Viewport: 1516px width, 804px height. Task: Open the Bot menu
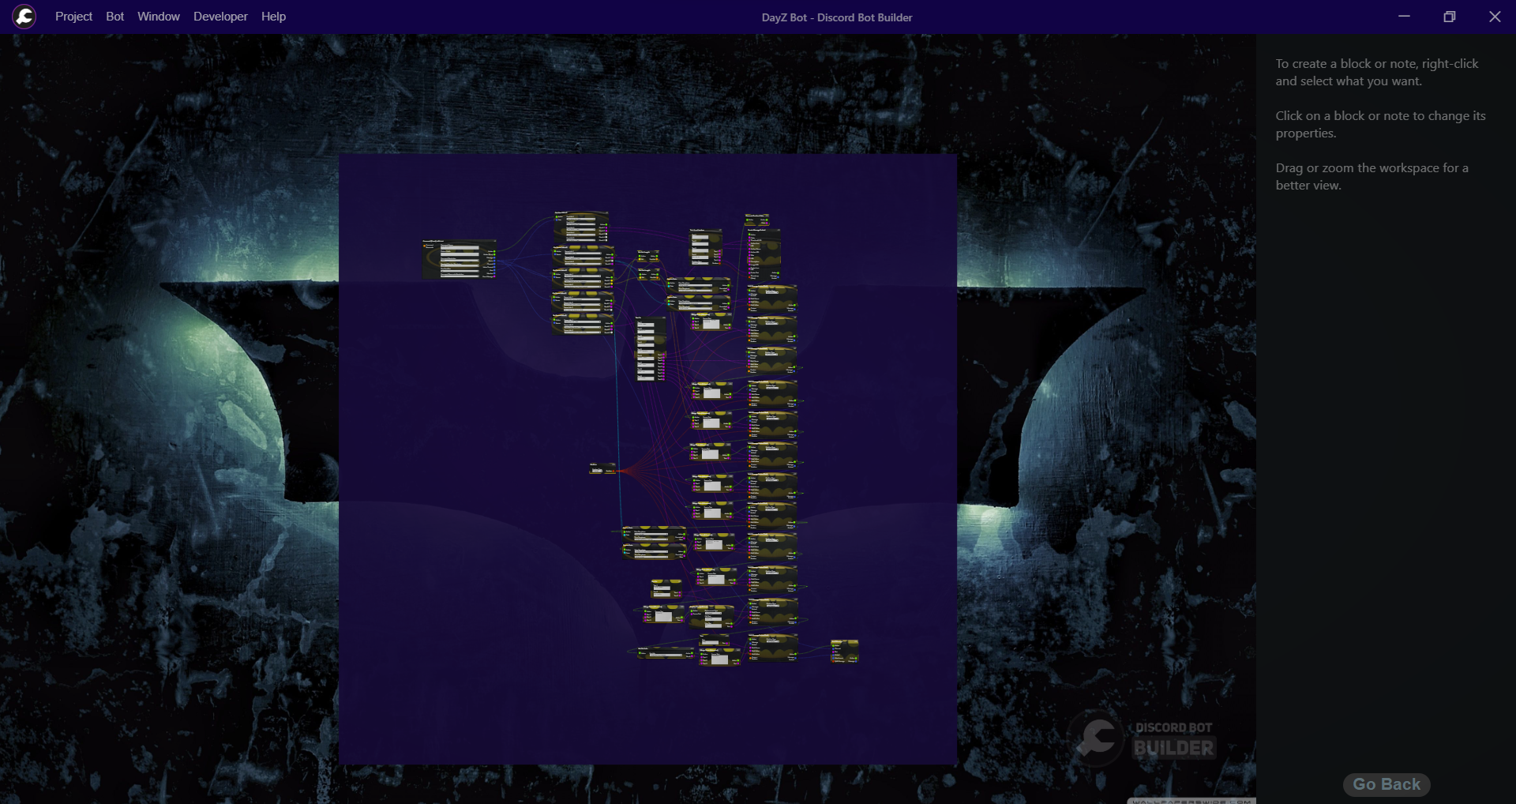[114, 17]
